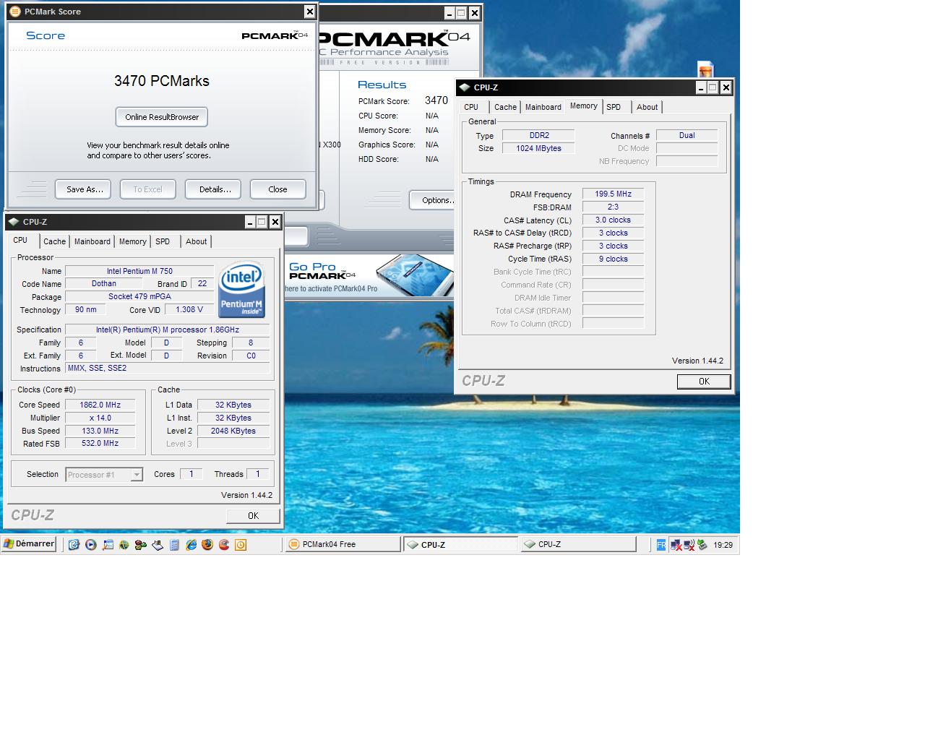Click the Options... button in PCMark04
Viewport: 925px width, 740px height.
point(433,200)
